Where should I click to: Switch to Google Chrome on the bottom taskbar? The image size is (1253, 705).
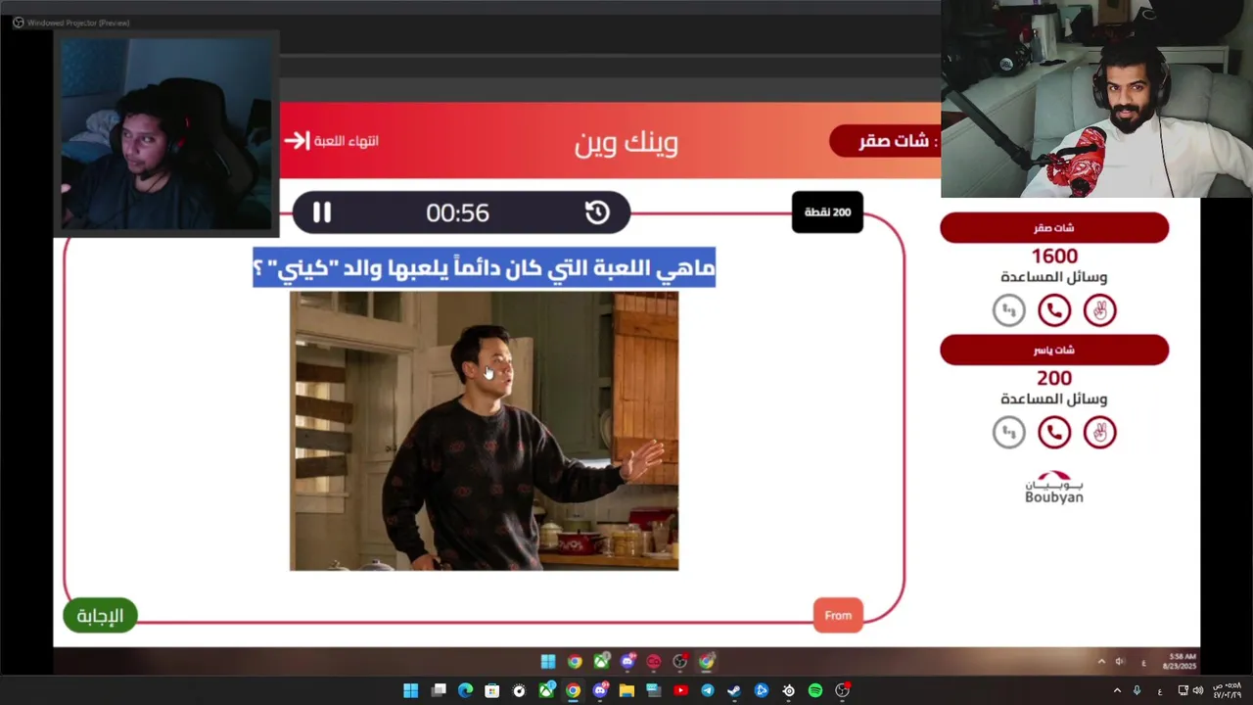click(573, 690)
